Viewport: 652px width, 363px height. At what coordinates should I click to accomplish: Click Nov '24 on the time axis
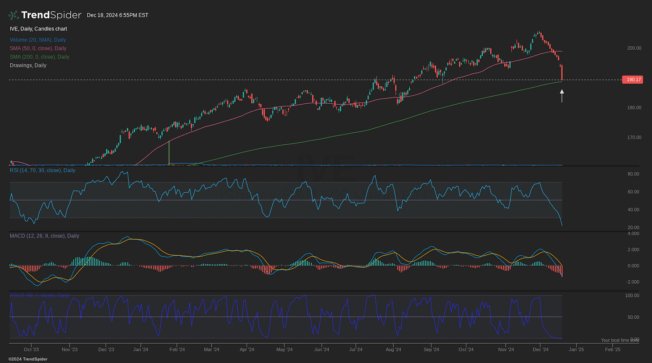(x=506, y=349)
